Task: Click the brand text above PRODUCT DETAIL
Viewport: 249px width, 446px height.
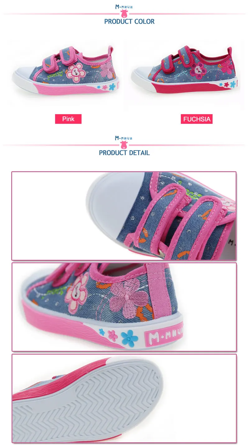Action: [124, 138]
